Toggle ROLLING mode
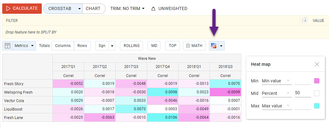The width and height of the screenshot is (329, 129). 131,46
